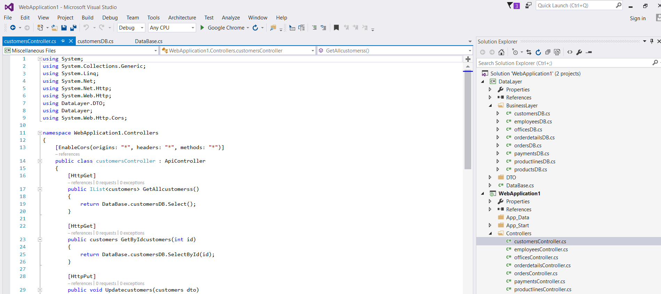Image resolution: width=661 pixels, height=294 pixels.
Task: Collapse the namespace block at line 11
Action: (40, 133)
